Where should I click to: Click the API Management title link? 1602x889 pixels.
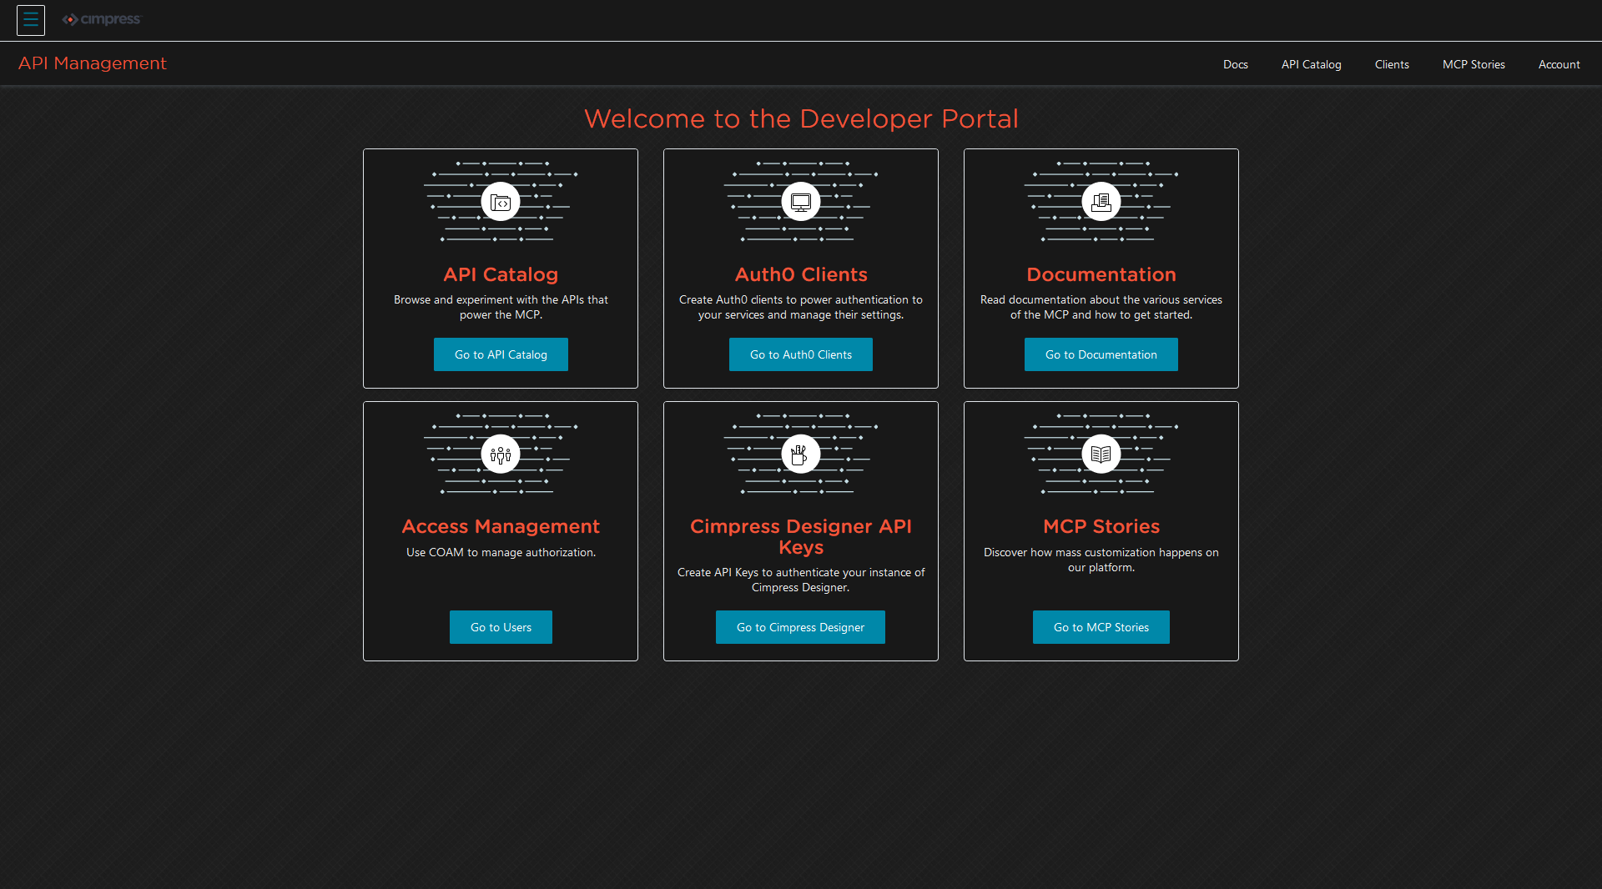93,63
